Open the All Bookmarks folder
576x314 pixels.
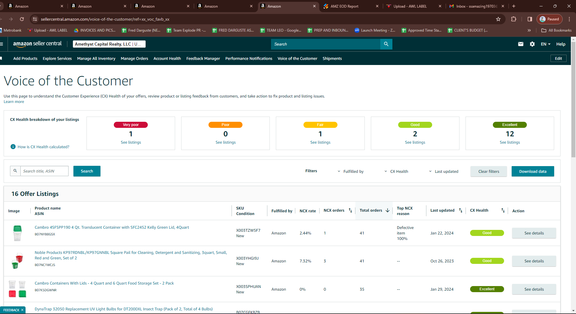[557, 30]
